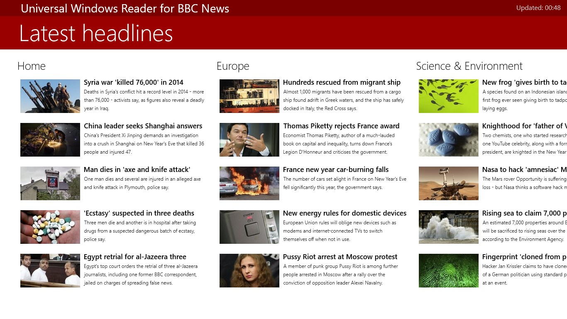Click the green fingerprint thumbnail
567x319 pixels.
pyautogui.click(x=448, y=270)
